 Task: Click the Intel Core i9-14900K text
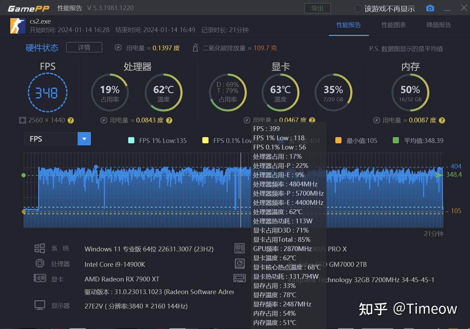coord(115,264)
